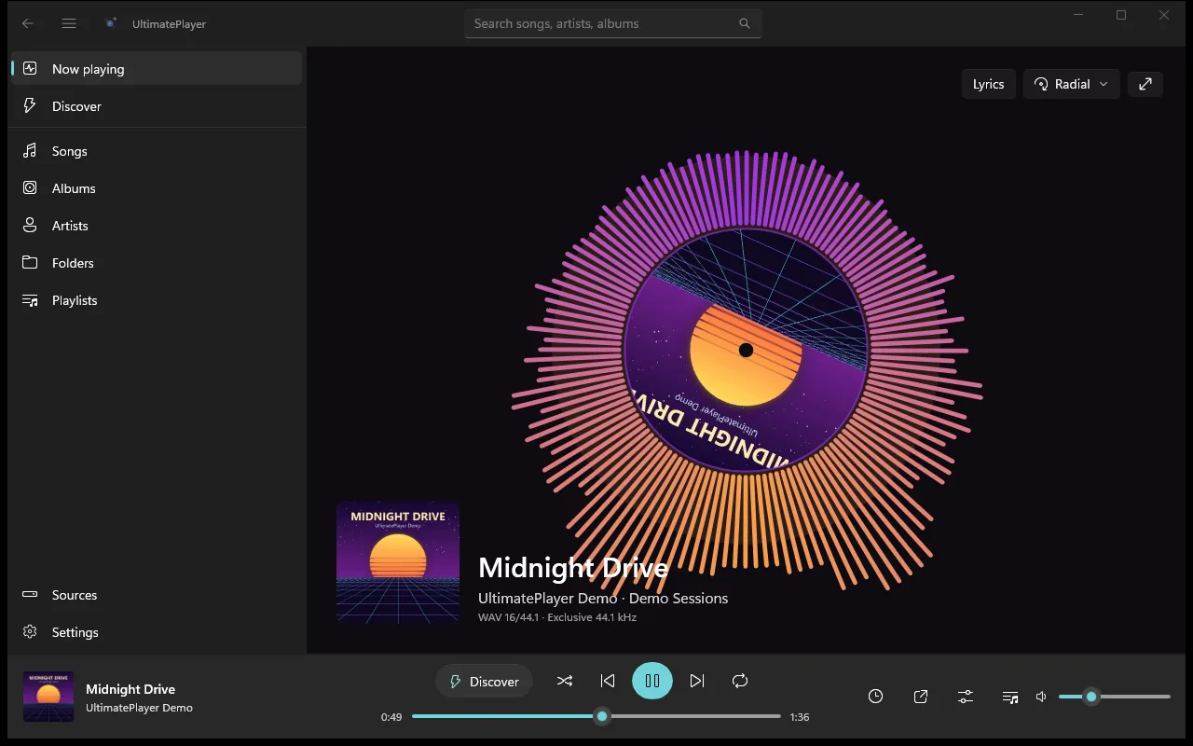Screen dimensions: 1193x746
Task: Click the Midnight Drive title in playback bar
Action: pos(130,689)
